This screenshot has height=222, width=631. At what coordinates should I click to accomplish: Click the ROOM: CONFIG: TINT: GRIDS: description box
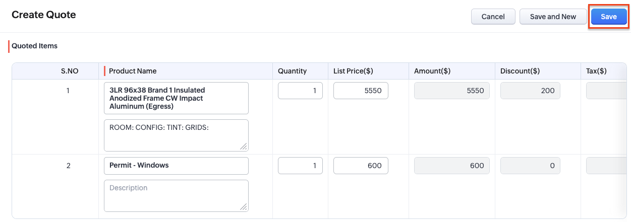tap(176, 135)
